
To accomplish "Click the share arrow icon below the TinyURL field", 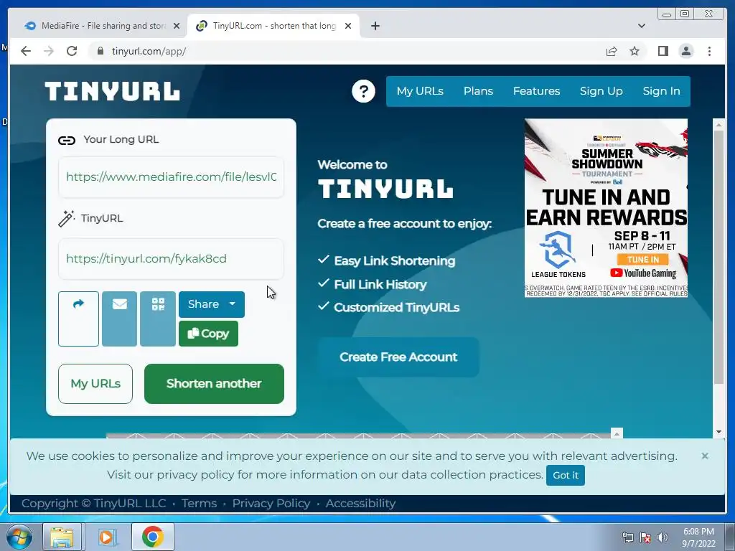I will pos(78,319).
